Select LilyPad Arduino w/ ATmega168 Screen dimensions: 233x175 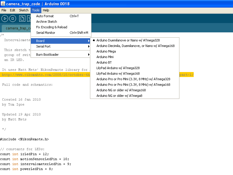point(135,73)
